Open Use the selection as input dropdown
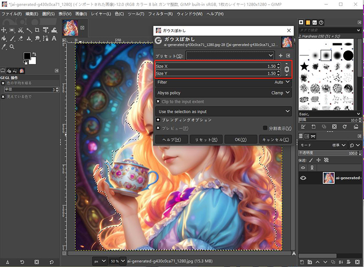The image size is (364, 267). (x=223, y=112)
